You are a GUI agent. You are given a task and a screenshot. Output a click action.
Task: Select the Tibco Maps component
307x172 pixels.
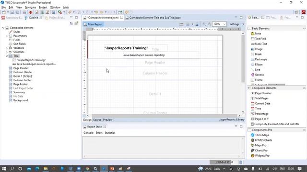[x=260, y=135]
